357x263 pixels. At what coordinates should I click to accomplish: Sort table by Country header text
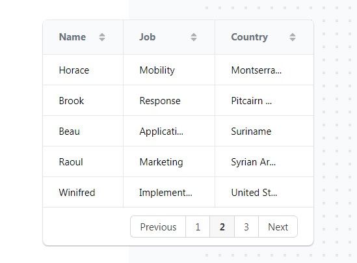click(x=249, y=37)
